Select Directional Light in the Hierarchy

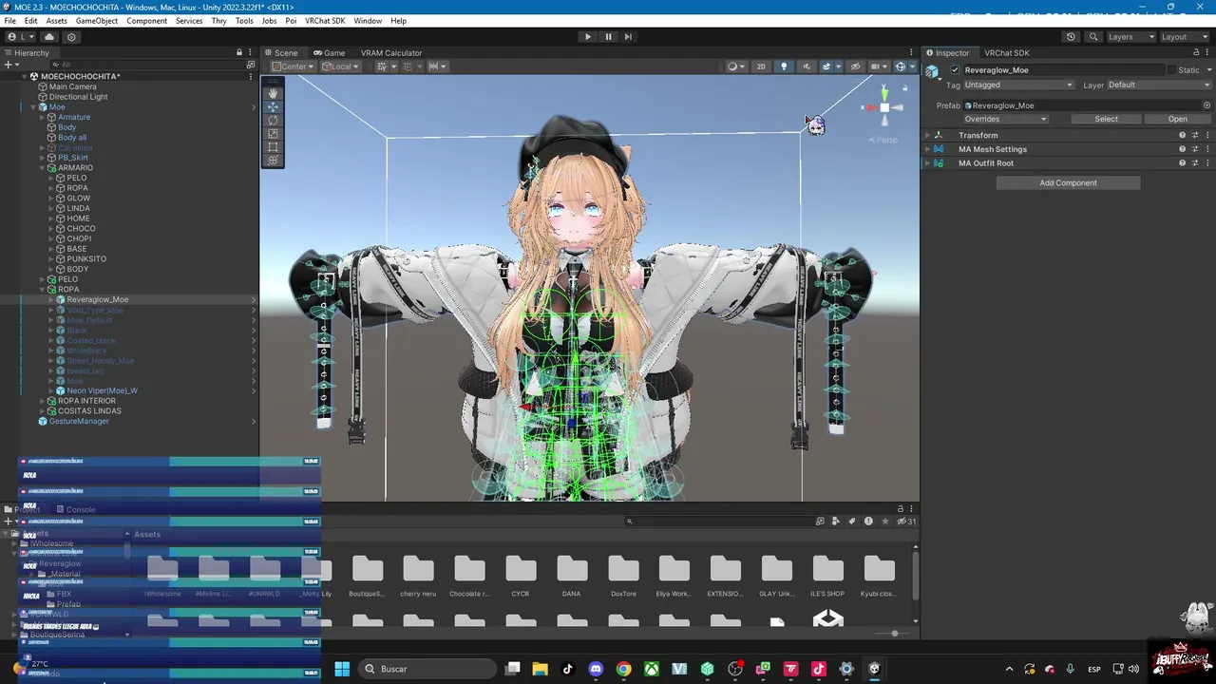point(78,97)
